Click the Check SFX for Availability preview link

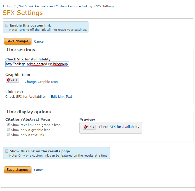(119, 127)
